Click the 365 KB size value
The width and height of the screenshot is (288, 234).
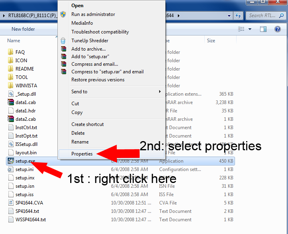click(x=226, y=94)
